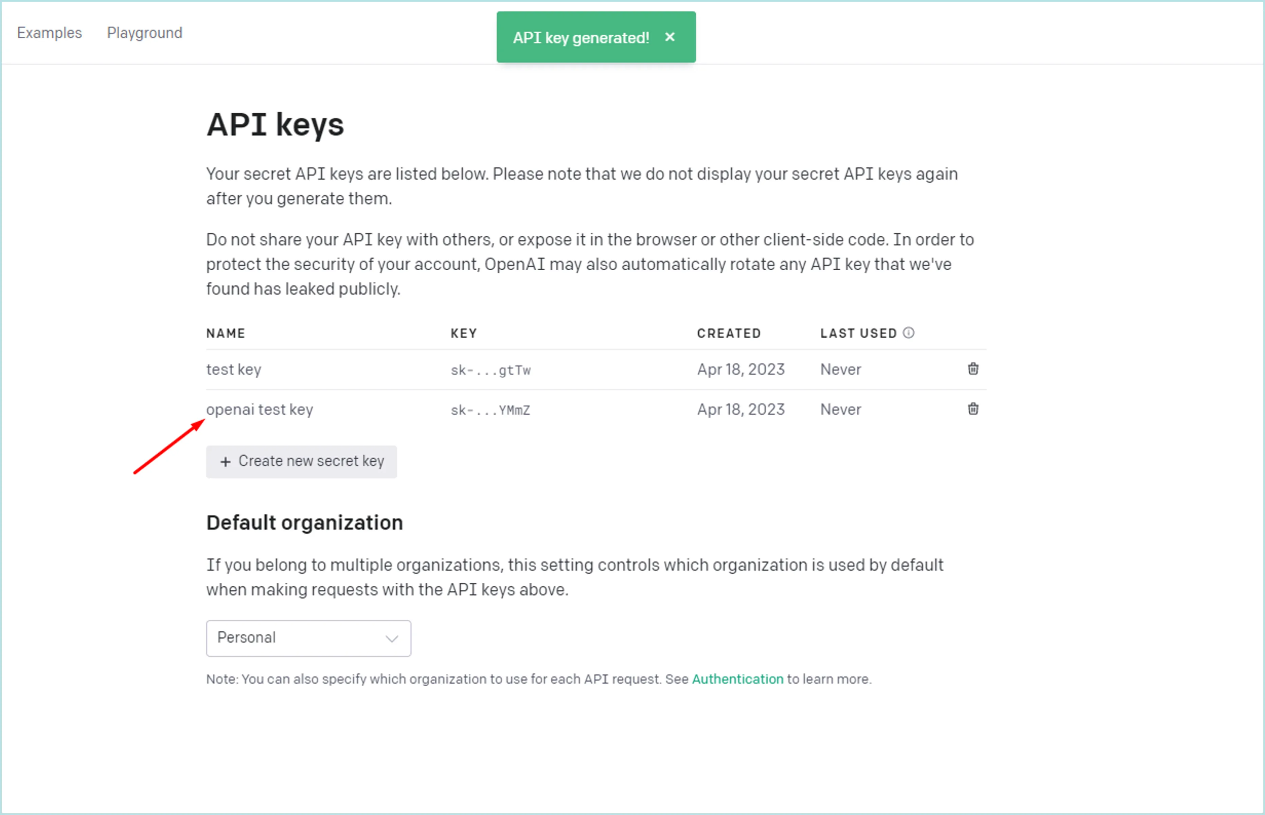The height and width of the screenshot is (815, 1265).
Task: Click the key ending in YMmZ
Action: pyautogui.click(x=490, y=410)
